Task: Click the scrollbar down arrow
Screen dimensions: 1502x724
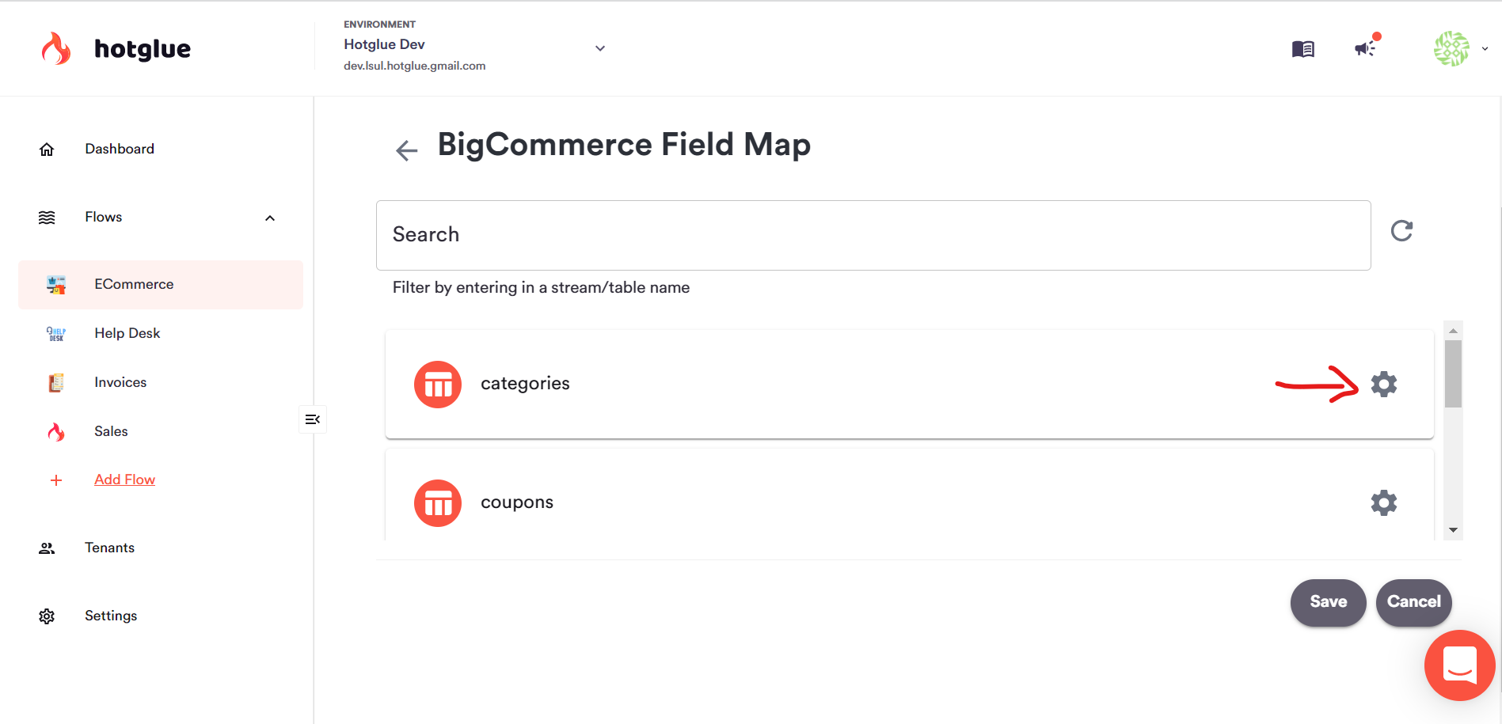Action: click(1453, 530)
